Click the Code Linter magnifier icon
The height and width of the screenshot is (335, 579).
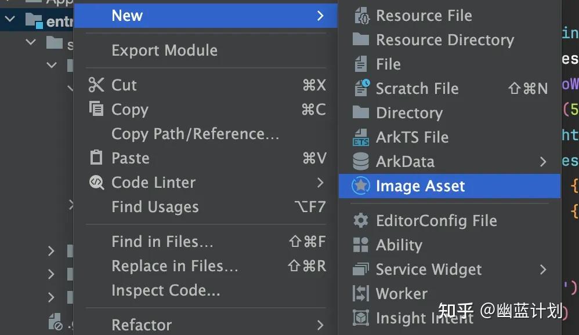click(x=96, y=182)
